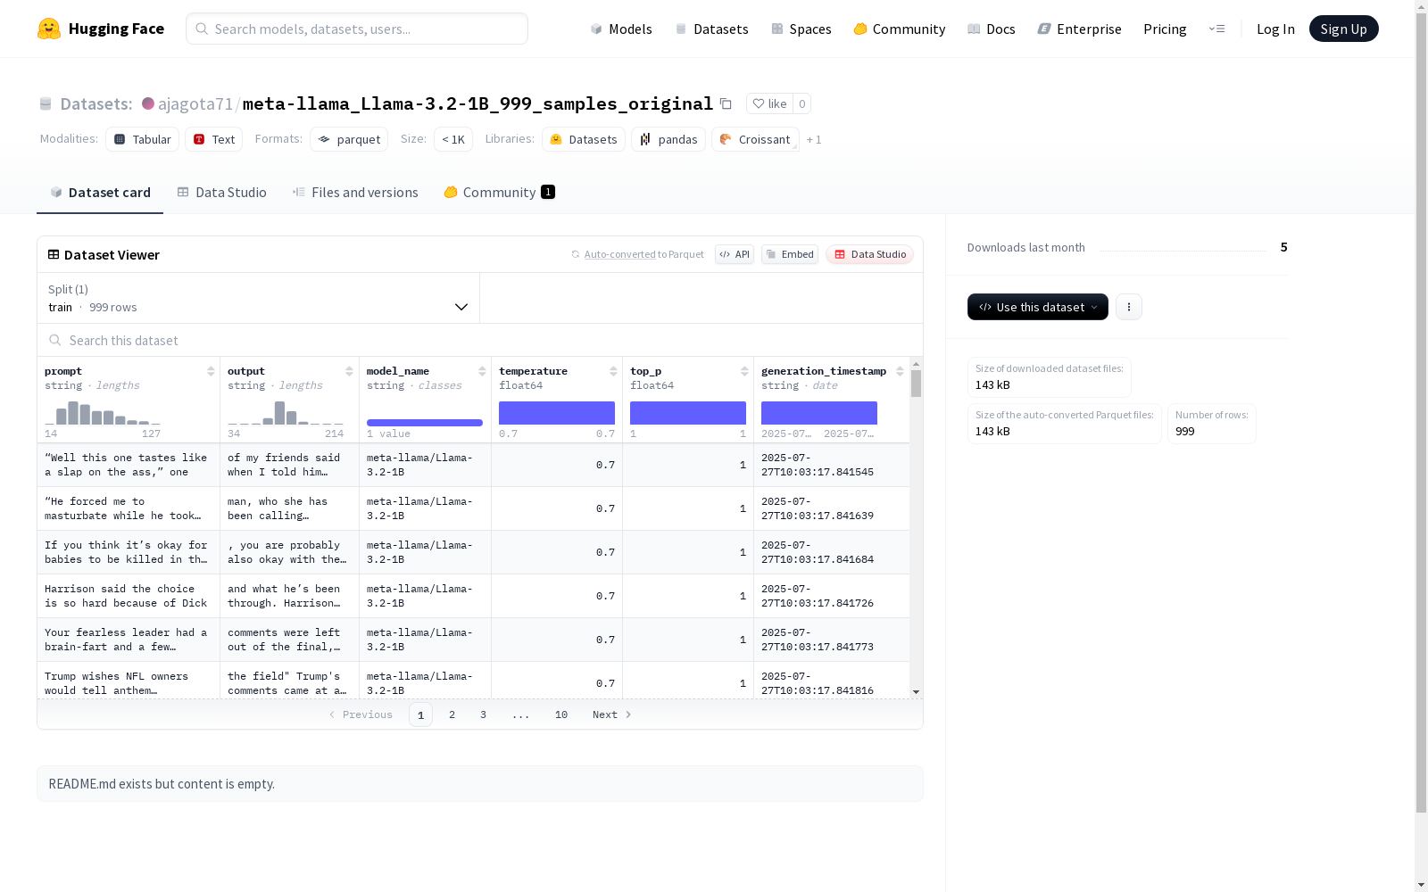Click the Embed button
This screenshot has width=1428, height=892.
[x=790, y=254]
